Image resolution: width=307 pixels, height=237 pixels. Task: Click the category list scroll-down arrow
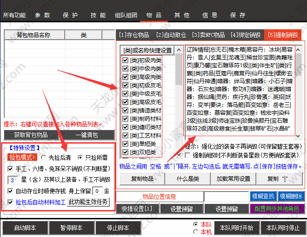pyautogui.click(x=179, y=154)
